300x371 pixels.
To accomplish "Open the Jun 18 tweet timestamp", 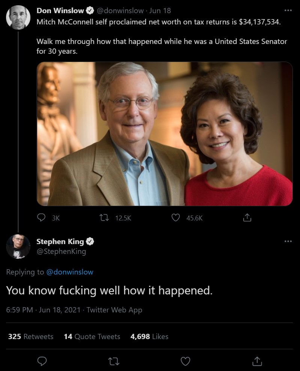I will [x=160, y=11].
